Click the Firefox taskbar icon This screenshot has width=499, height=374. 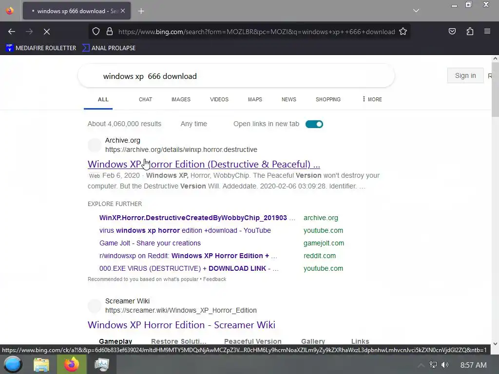click(72, 364)
